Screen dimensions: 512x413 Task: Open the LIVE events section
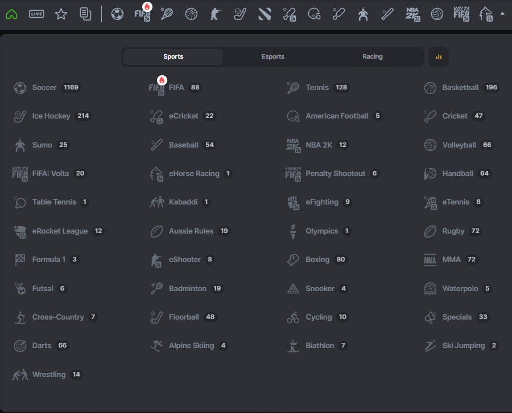coord(36,14)
